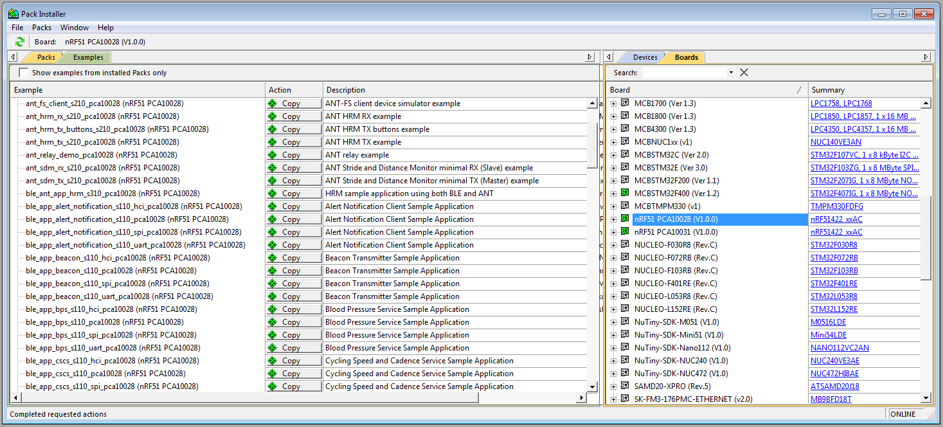Click board icon beside NUCLEO-L152RE (Rev.C)
The image size is (943, 427).
click(x=625, y=309)
